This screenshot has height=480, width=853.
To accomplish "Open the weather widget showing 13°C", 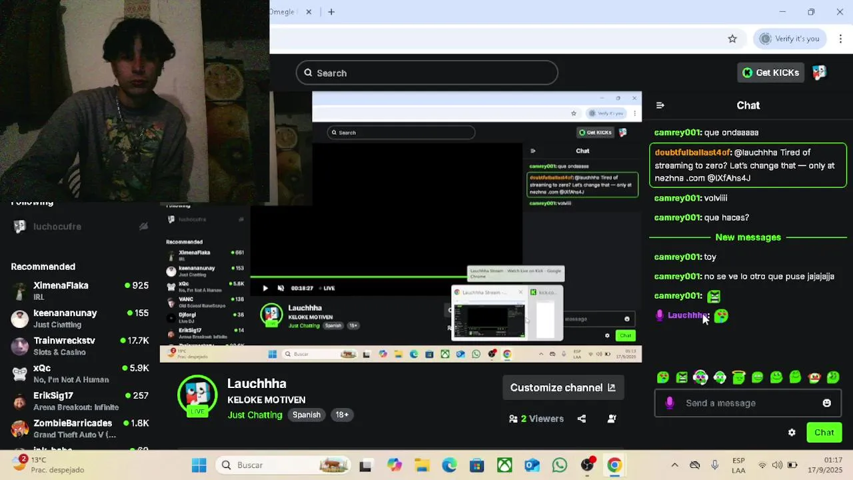I will click(48, 465).
